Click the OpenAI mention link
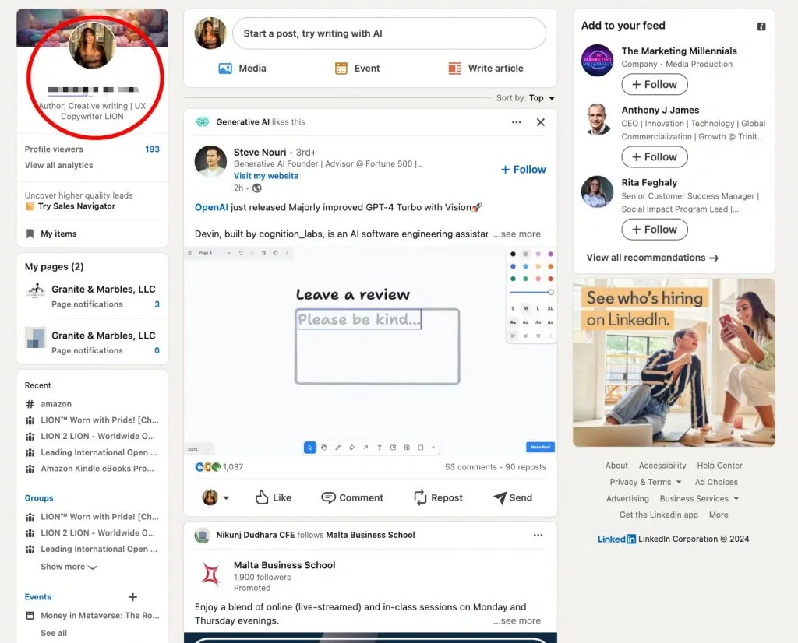This screenshot has width=798, height=643. click(211, 207)
